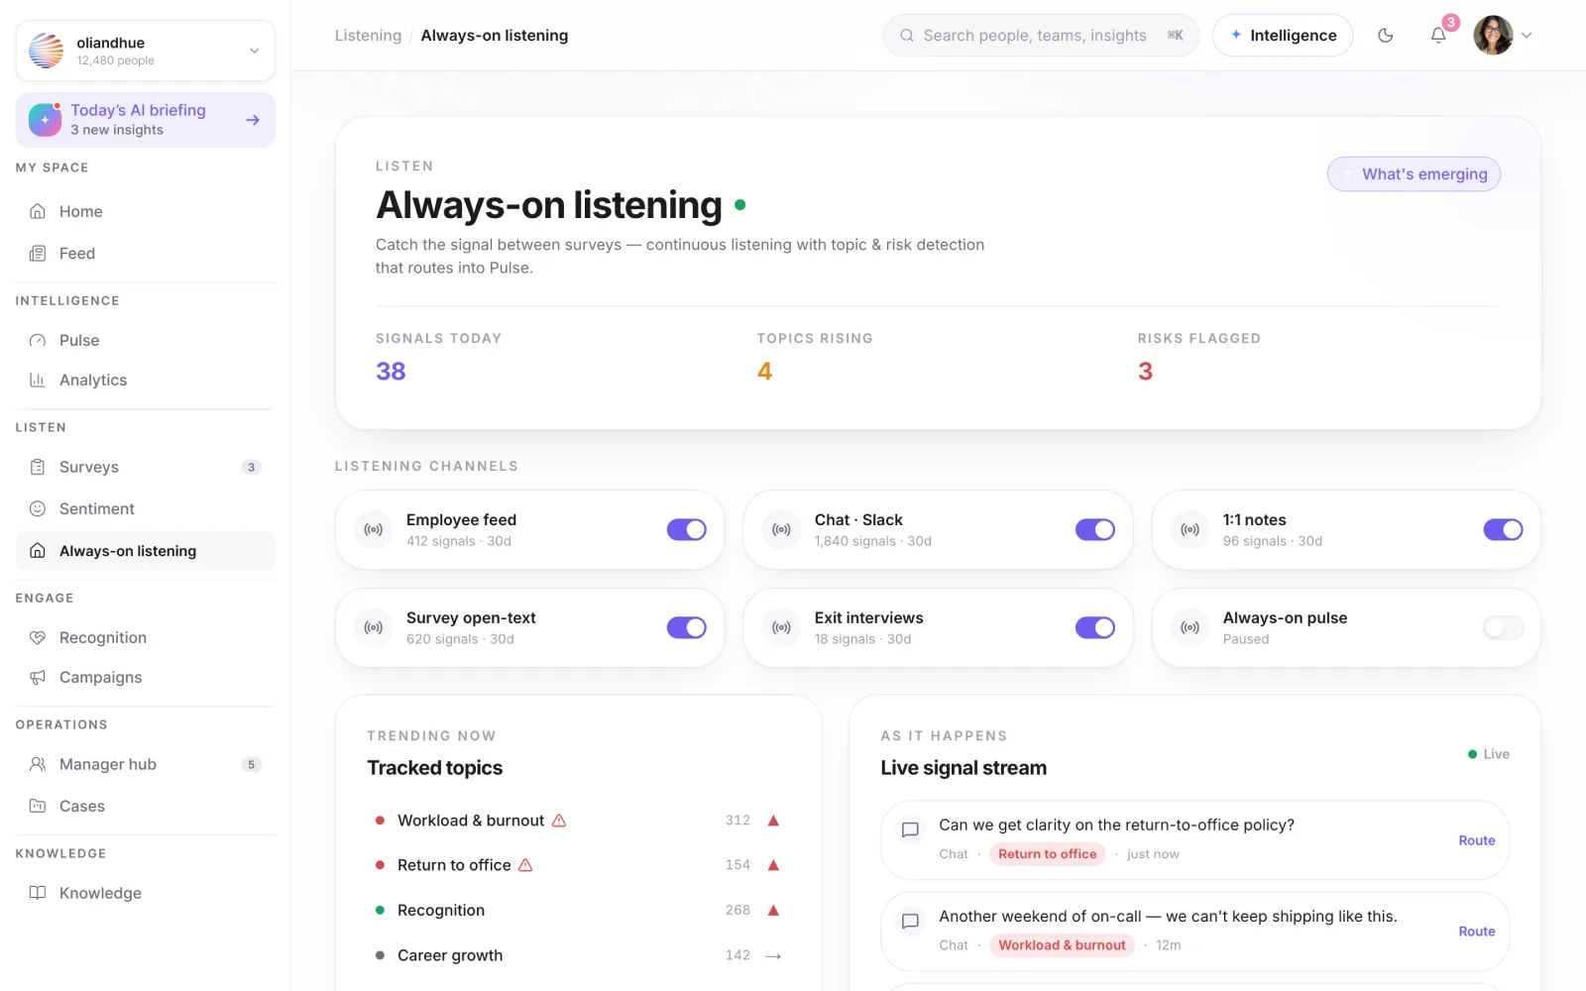
Task: Click the Topics Rising value 4
Action: tap(764, 372)
